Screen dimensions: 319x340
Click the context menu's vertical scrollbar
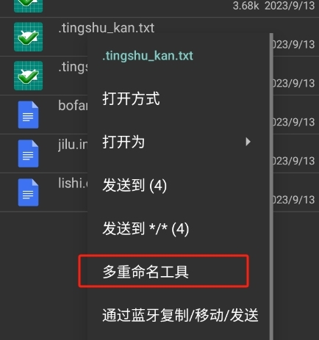(271, 186)
